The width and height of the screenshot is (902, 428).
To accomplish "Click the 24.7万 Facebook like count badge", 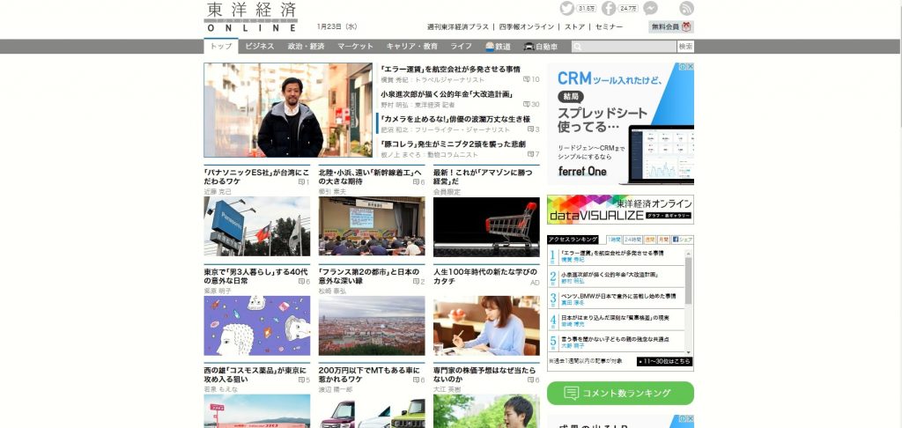I will (x=629, y=8).
